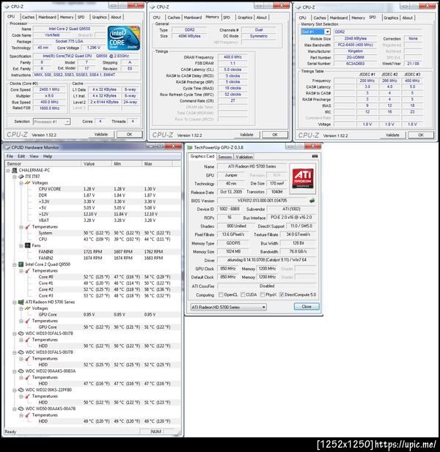Screen dimensions: 440x452
Task: Click OK in the CPU-Z Memory window
Action: pyautogui.click(x=275, y=135)
